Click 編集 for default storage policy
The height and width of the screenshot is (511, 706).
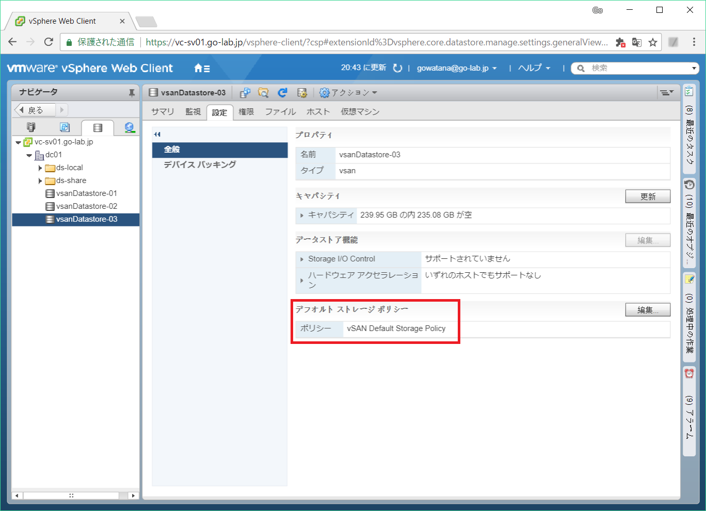tap(648, 310)
